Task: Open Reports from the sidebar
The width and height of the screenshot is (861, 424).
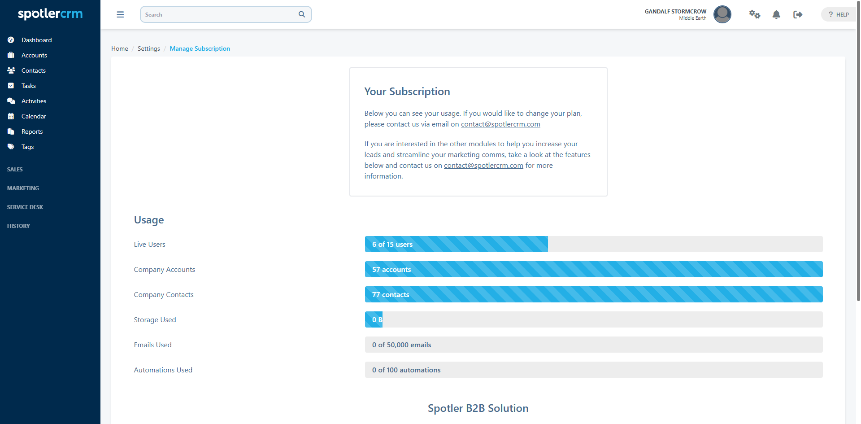Action: (32, 131)
